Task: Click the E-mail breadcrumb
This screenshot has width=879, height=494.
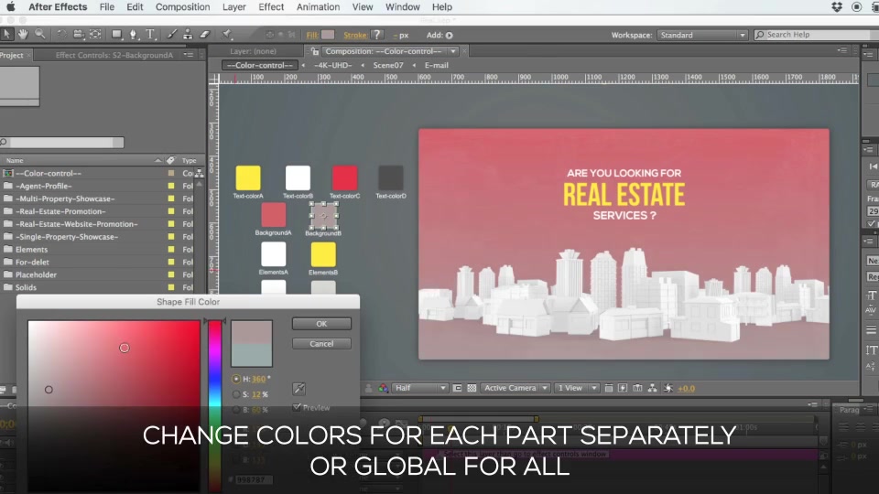Action: 436,65
